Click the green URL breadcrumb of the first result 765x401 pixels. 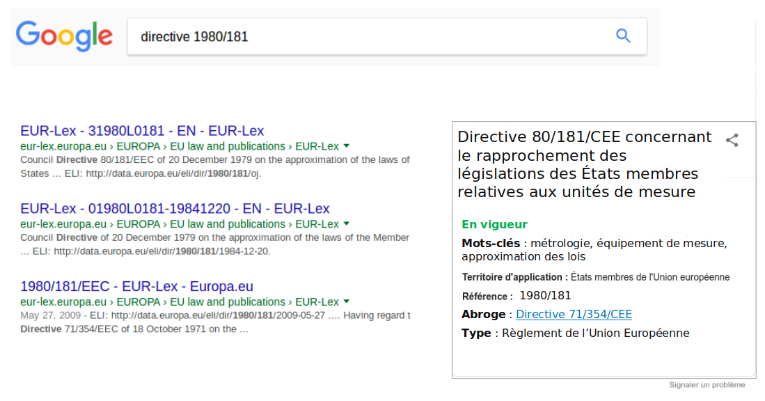coord(180,146)
